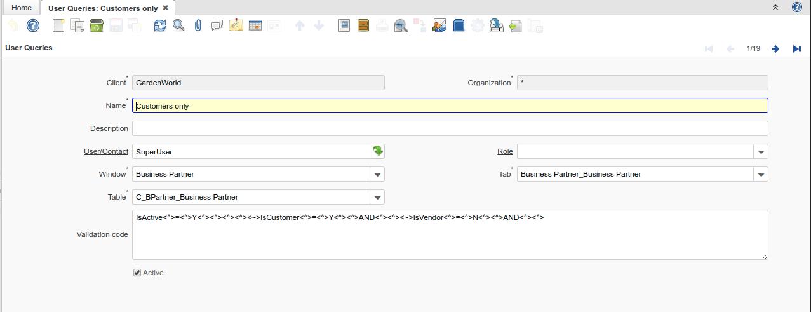
Task: Open the Tab field dropdown arrow
Action: (x=761, y=175)
